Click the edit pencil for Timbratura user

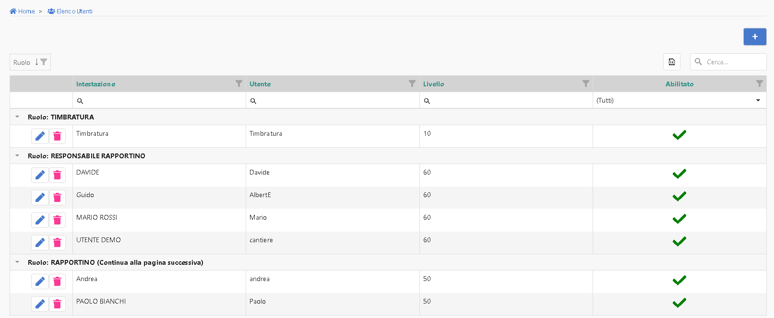40,136
